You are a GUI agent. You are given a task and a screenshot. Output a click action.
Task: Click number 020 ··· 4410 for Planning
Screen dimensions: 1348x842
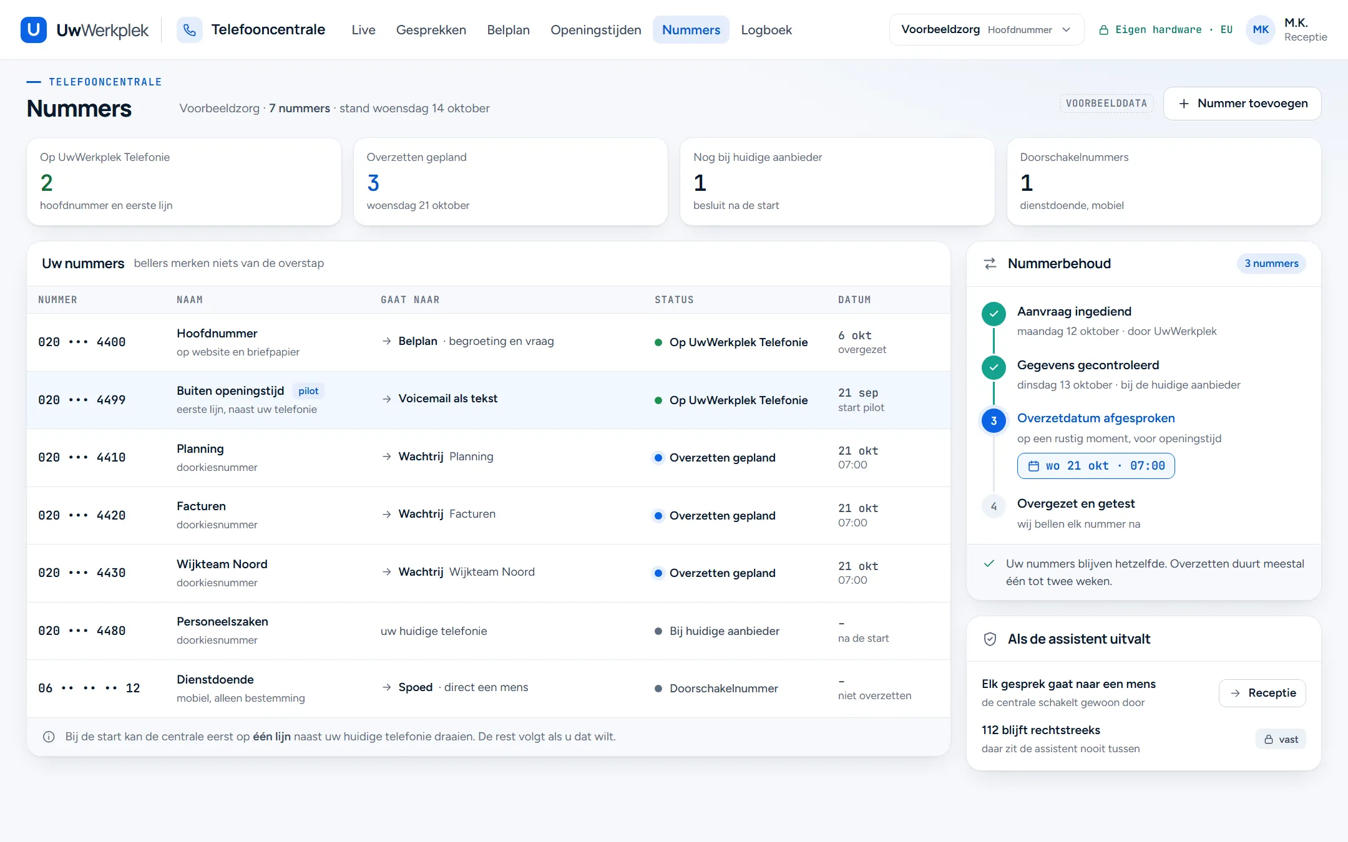pyautogui.click(x=82, y=458)
